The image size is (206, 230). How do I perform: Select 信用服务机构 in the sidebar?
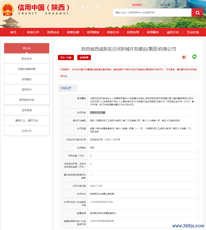27,100
